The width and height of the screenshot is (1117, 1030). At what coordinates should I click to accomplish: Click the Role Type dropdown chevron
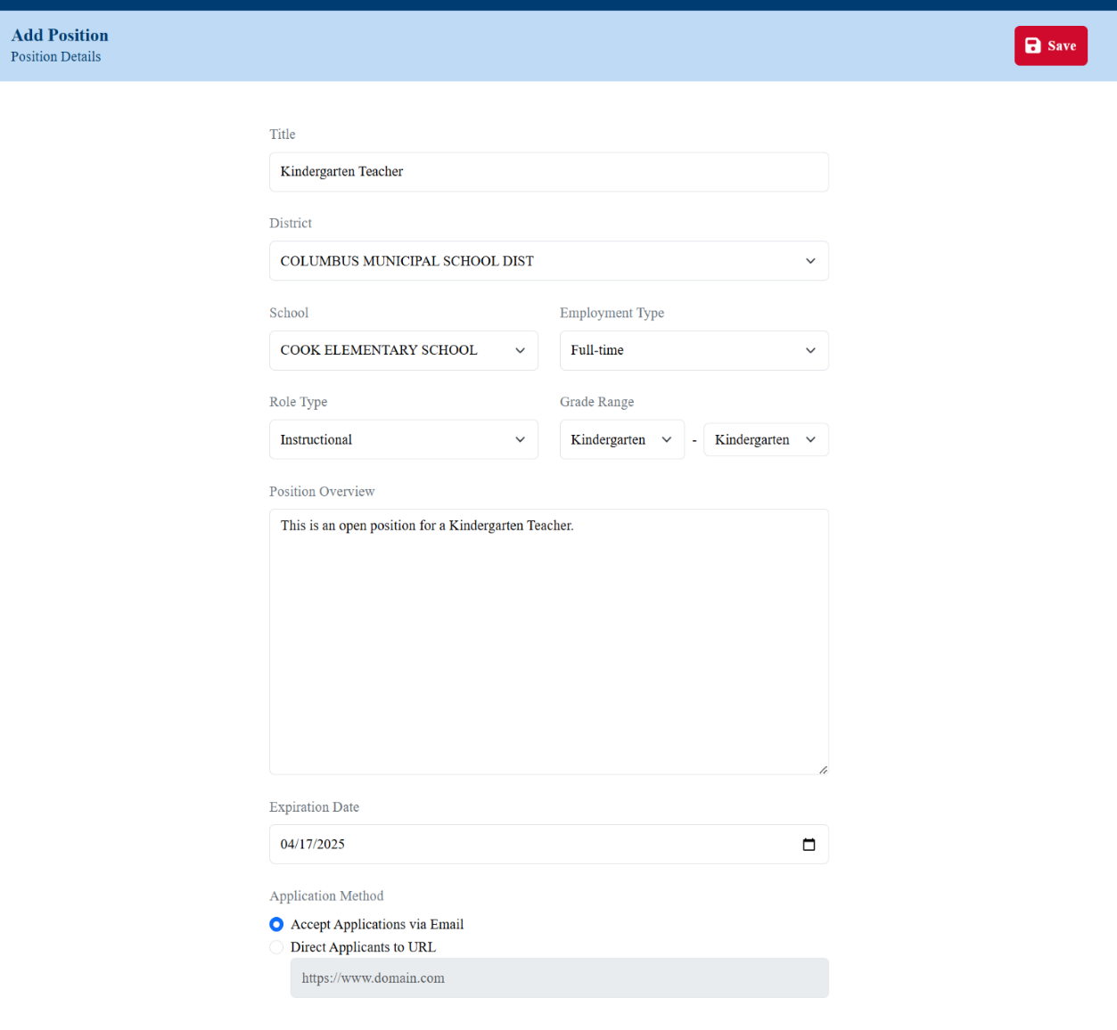click(520, 439)
